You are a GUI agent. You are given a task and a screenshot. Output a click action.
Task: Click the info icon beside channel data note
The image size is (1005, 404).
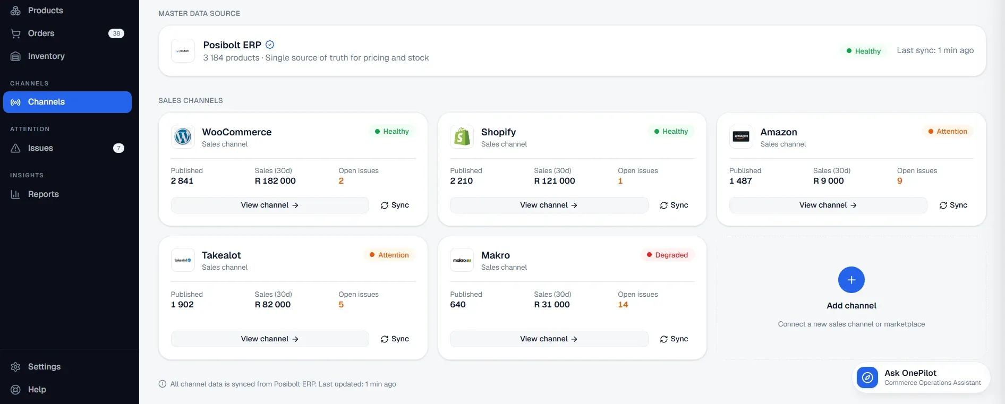click(163, 384)
